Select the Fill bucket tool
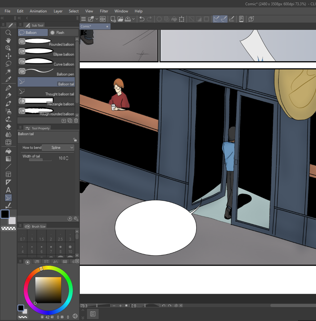Screen dimensions: 316x321 [x=8, y=151]
